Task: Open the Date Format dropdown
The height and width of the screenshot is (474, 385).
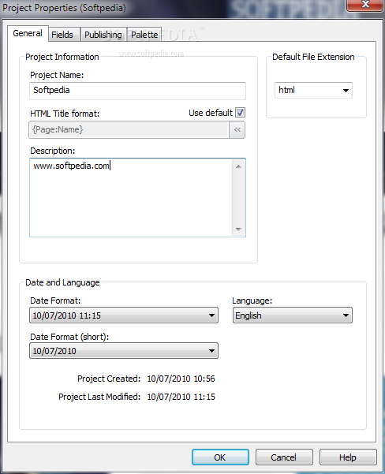Action: point(124,315)
